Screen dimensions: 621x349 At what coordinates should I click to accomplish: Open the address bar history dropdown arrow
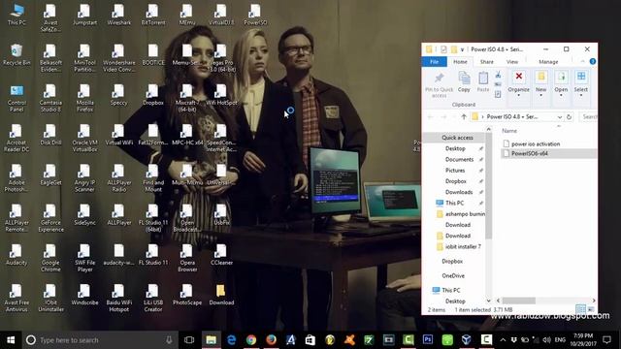click(559, 116)
